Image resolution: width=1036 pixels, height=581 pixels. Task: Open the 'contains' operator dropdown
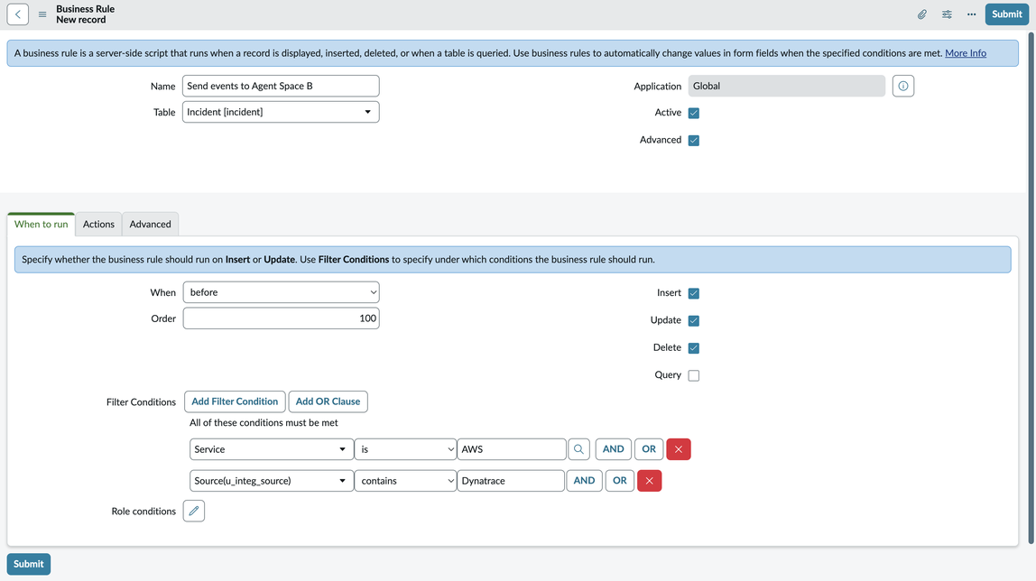[x=405, y=481]
